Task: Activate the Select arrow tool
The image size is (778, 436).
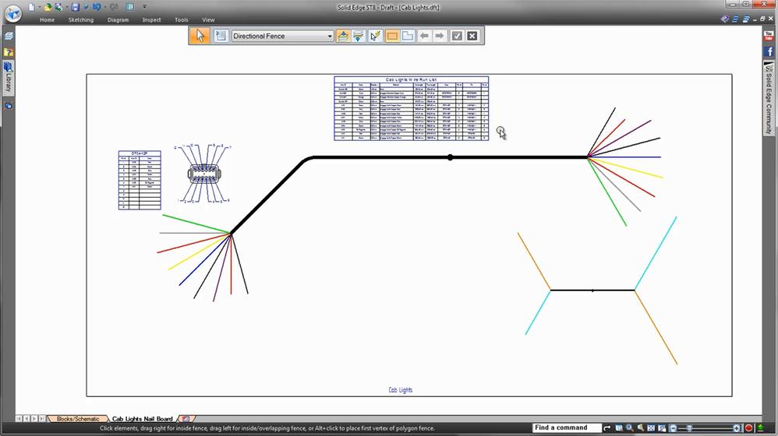Action: pos(200,36)
